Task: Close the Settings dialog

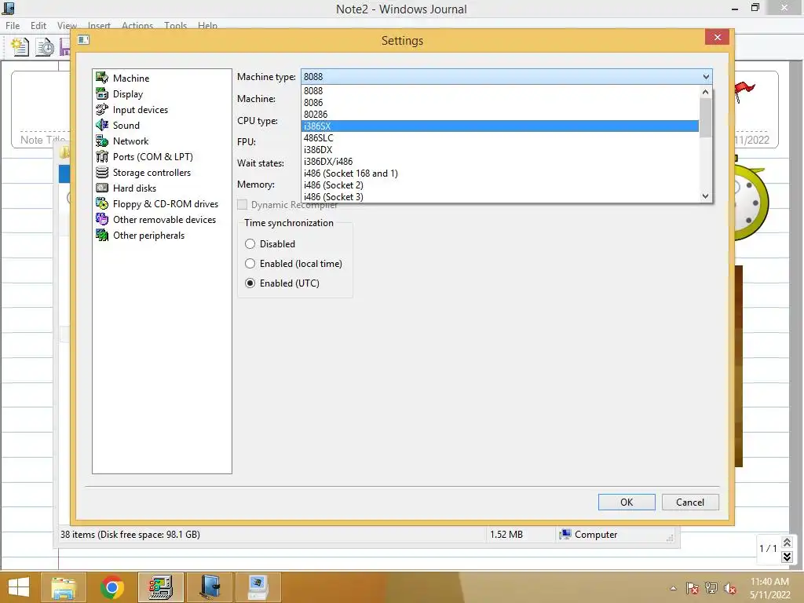Action: point(717,37)
